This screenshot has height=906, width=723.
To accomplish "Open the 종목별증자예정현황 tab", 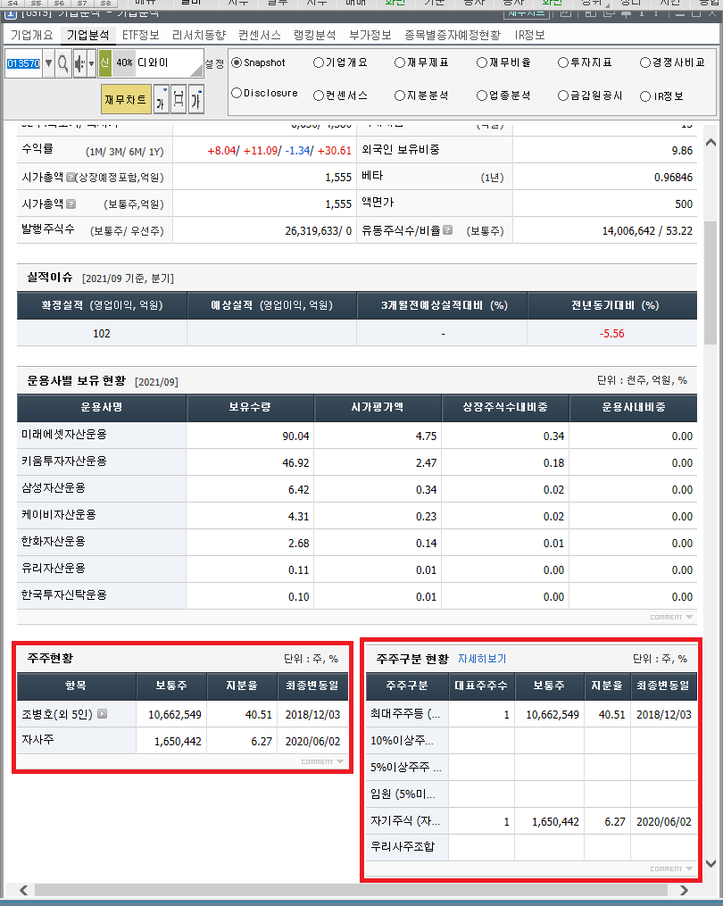I will click(453, 35).
